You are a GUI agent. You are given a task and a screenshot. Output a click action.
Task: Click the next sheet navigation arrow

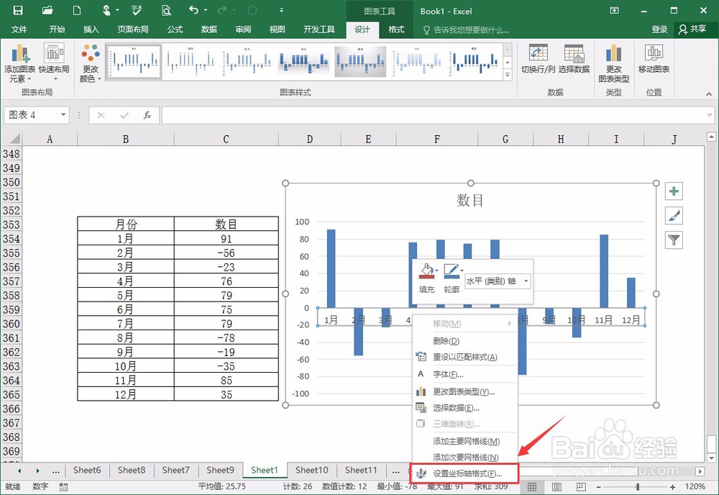point(37,471)
